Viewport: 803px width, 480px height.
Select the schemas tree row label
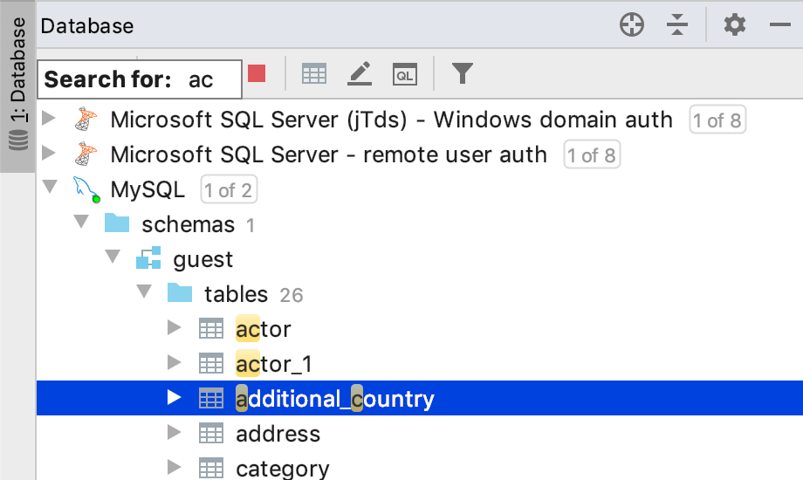pos(188,225)
